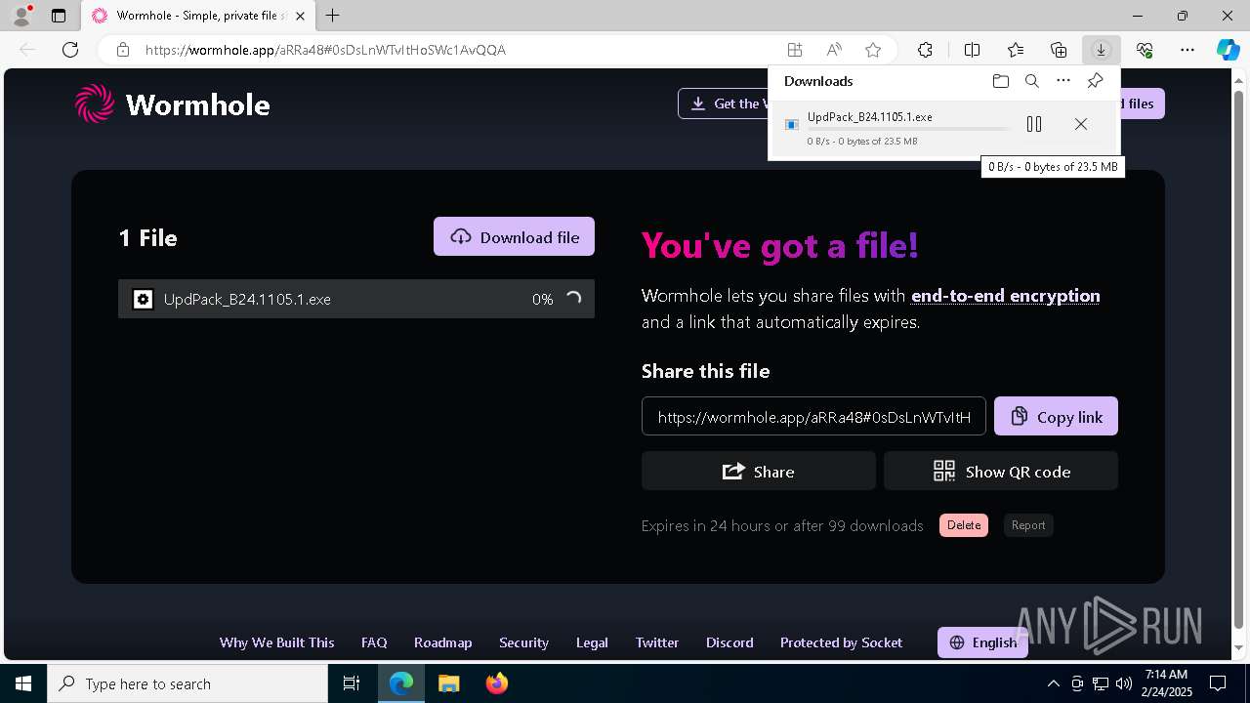Open the app available icon in address bar
This screenshot has height=703, width=1250.
pyautogui.click(x=795, y=50)
